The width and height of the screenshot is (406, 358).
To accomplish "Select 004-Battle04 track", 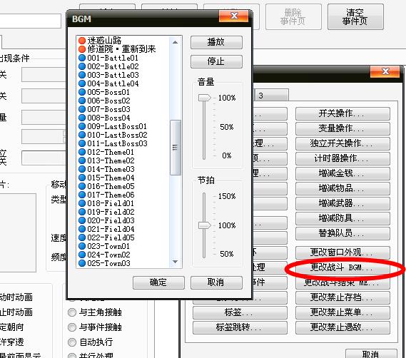I will pos(108,83).
